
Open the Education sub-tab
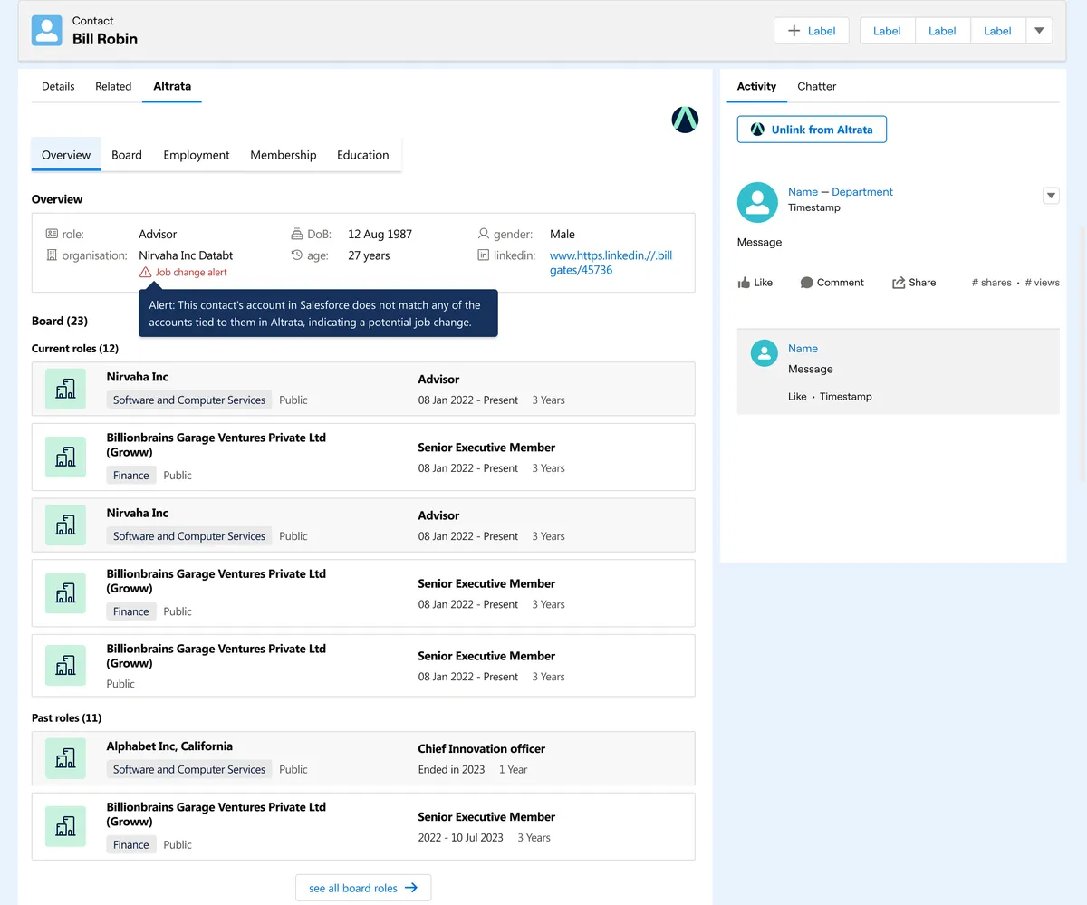coord(363,155)
